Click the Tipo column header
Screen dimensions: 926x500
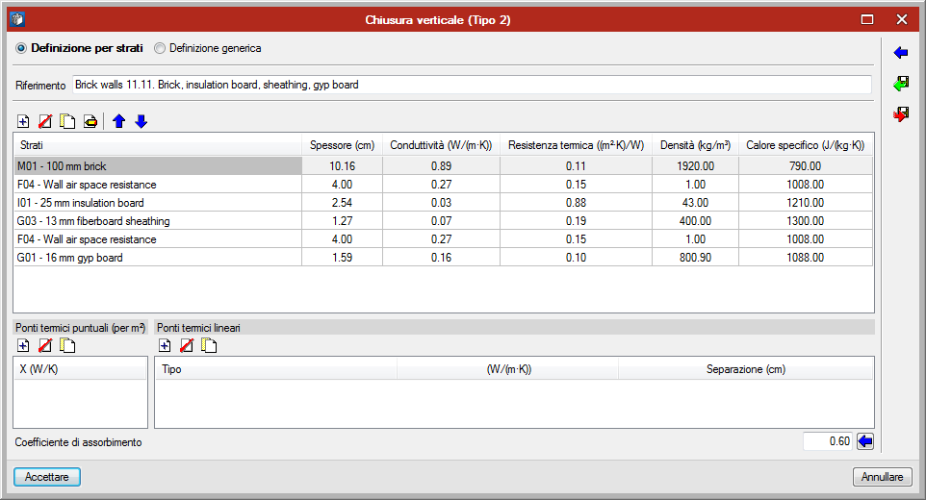[x=276, y=369]
